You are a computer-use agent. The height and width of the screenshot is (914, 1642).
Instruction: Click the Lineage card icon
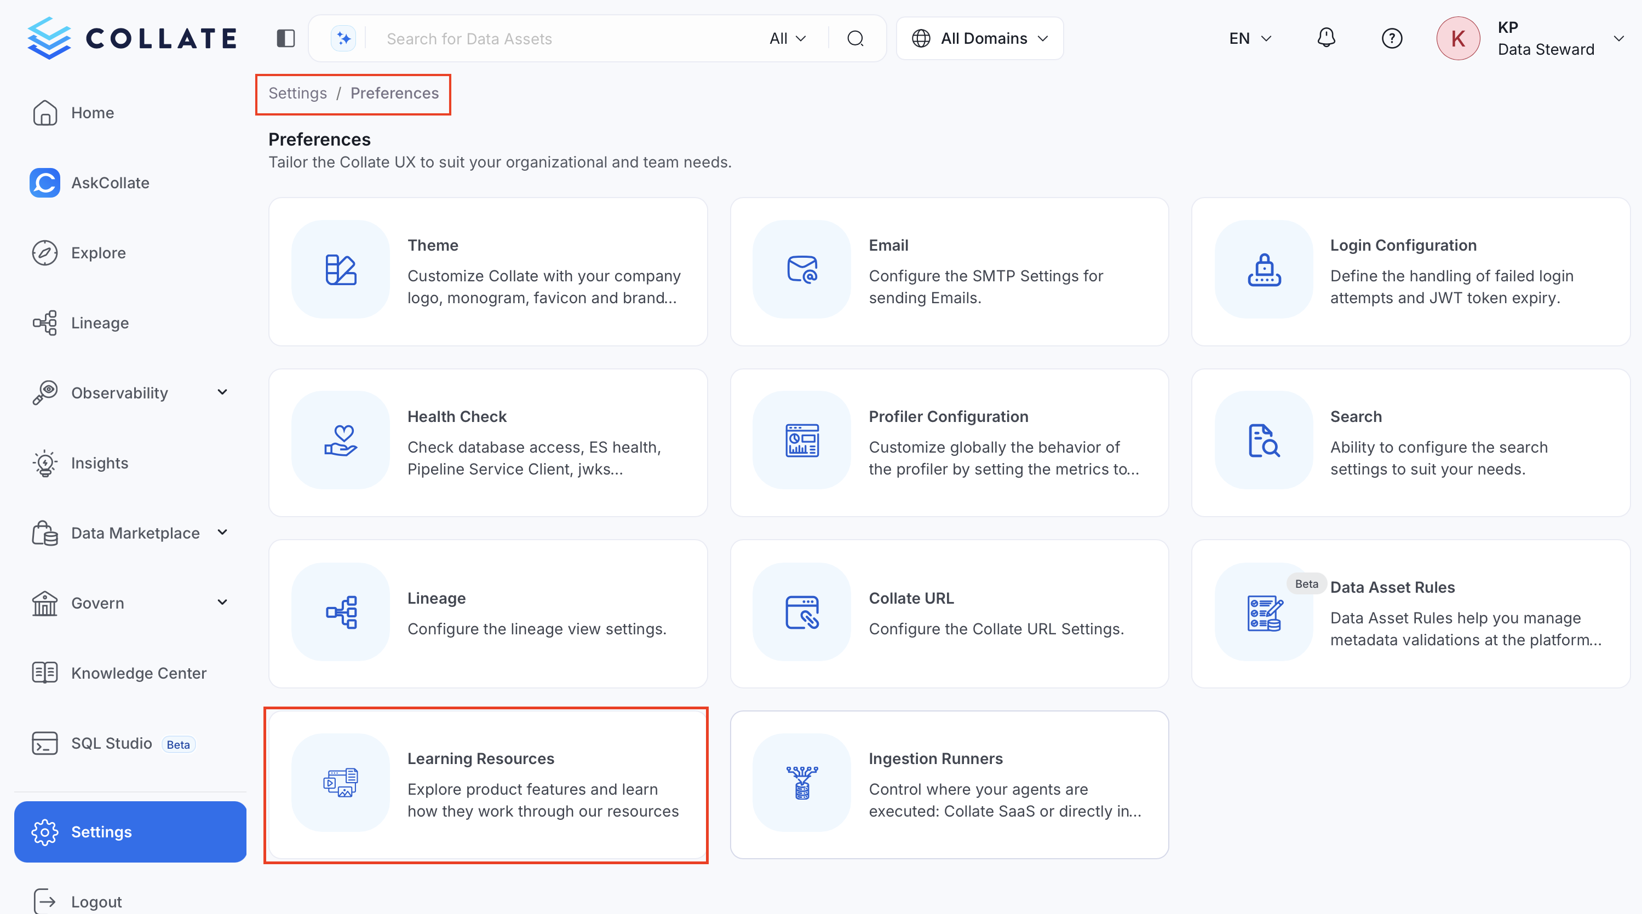tap(341, 612)
